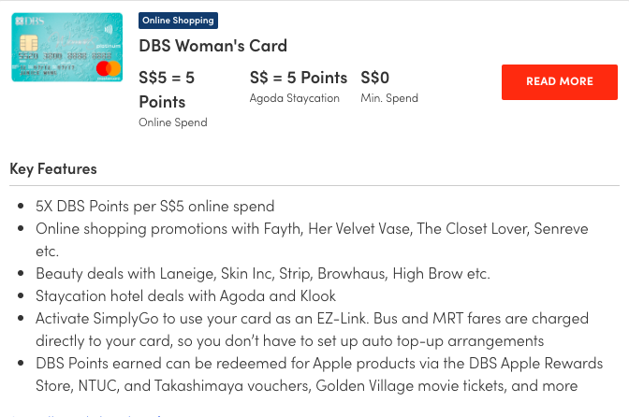Open the DBS Woman's Card title
The image size is (629, 417).
(x=212, y=45)
